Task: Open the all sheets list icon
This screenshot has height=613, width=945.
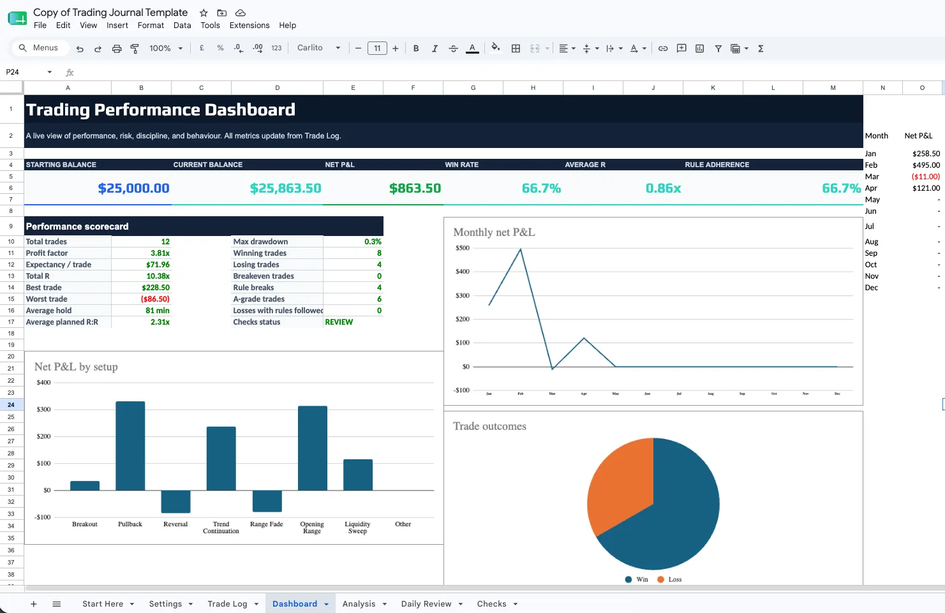Action: pos(57,604)
